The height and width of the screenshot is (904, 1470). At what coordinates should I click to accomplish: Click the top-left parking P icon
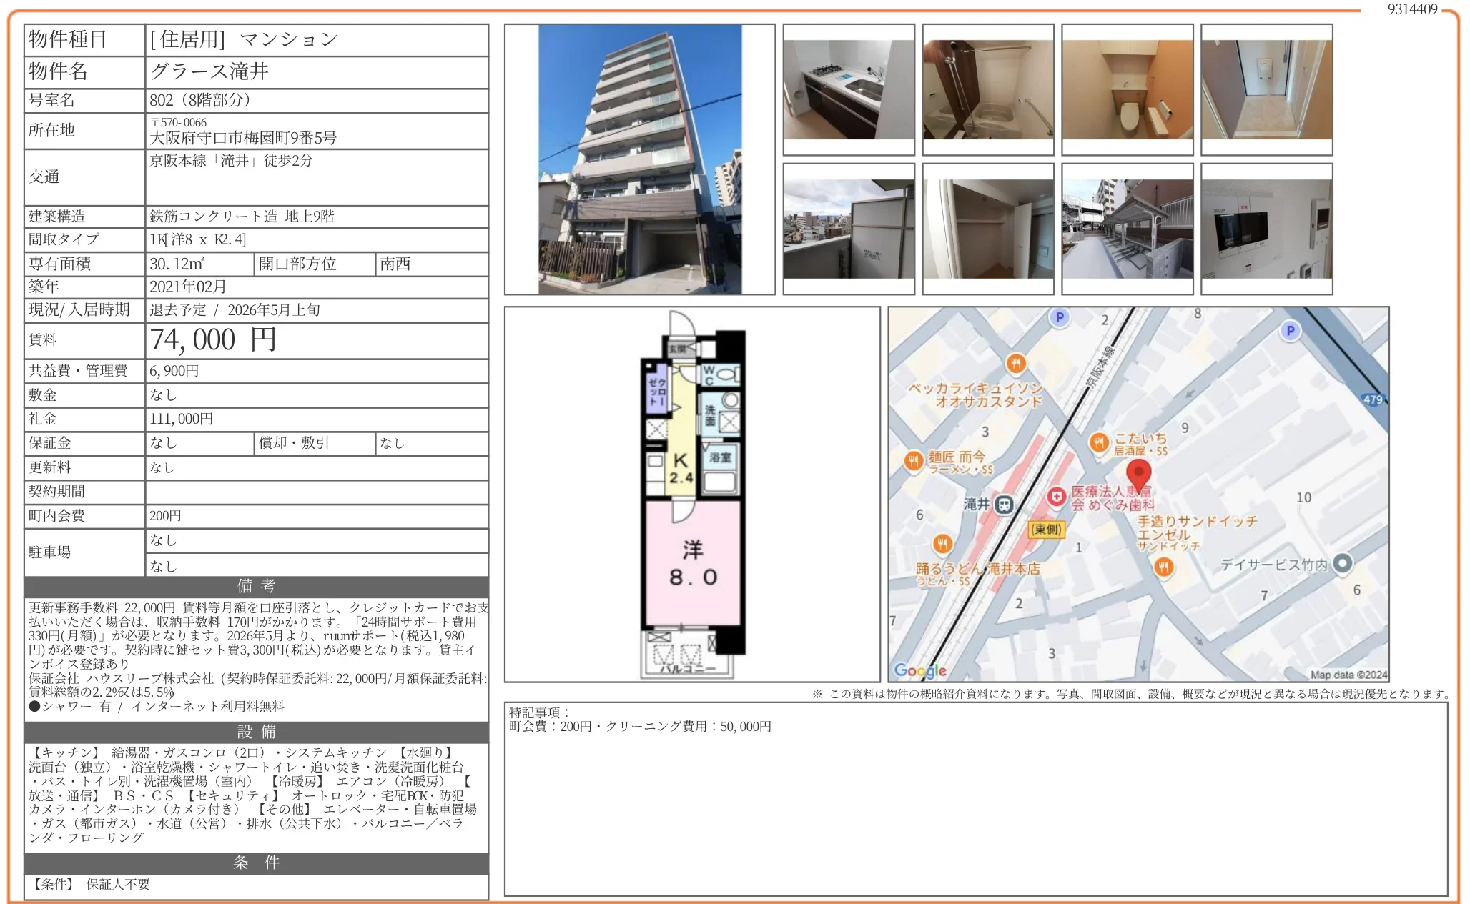point(1060,317)
